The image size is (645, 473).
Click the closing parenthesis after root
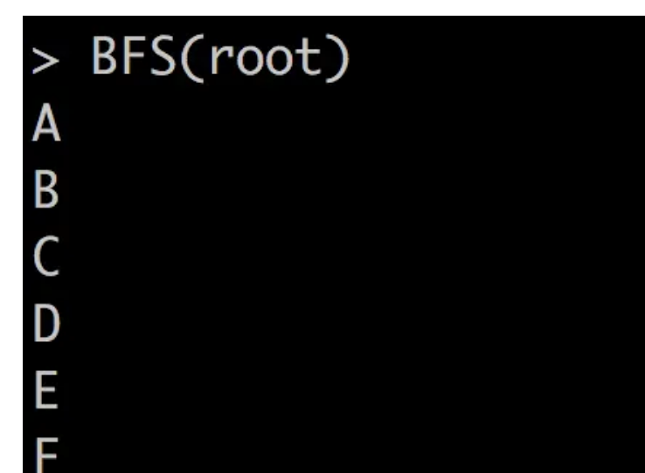pyautogui.click(x=337, y=58)
